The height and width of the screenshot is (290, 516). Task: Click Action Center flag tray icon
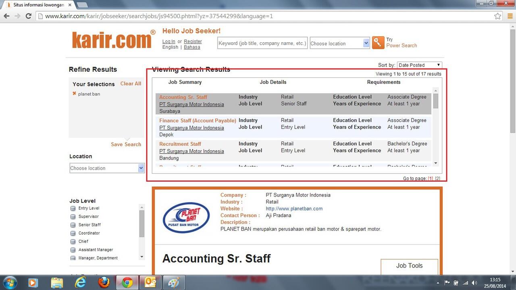(447, 283)
